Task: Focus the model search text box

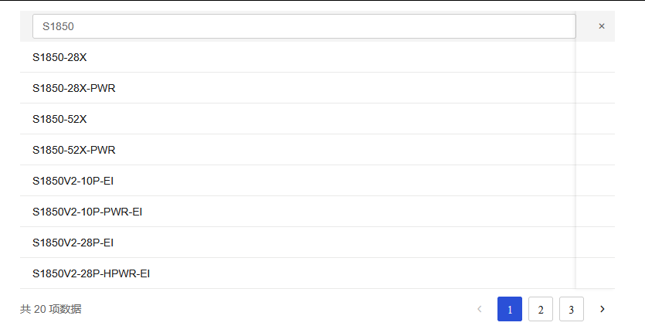Action: tap(304, 26)
